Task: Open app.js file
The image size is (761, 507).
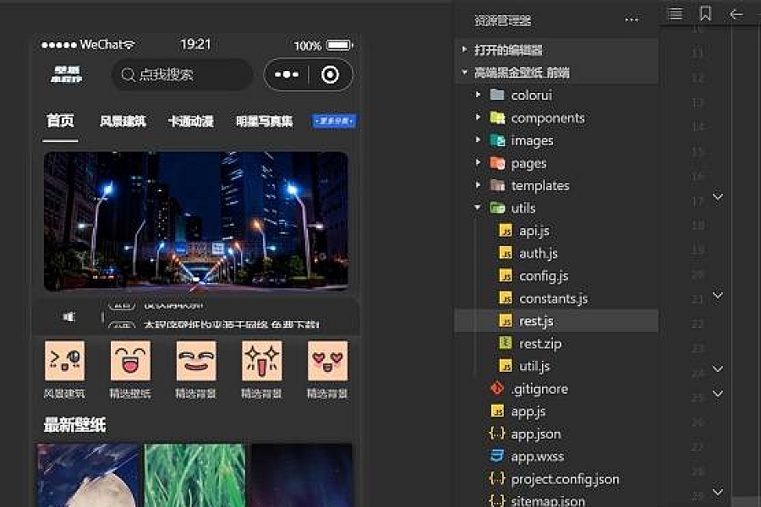Action: click(528, 411)
